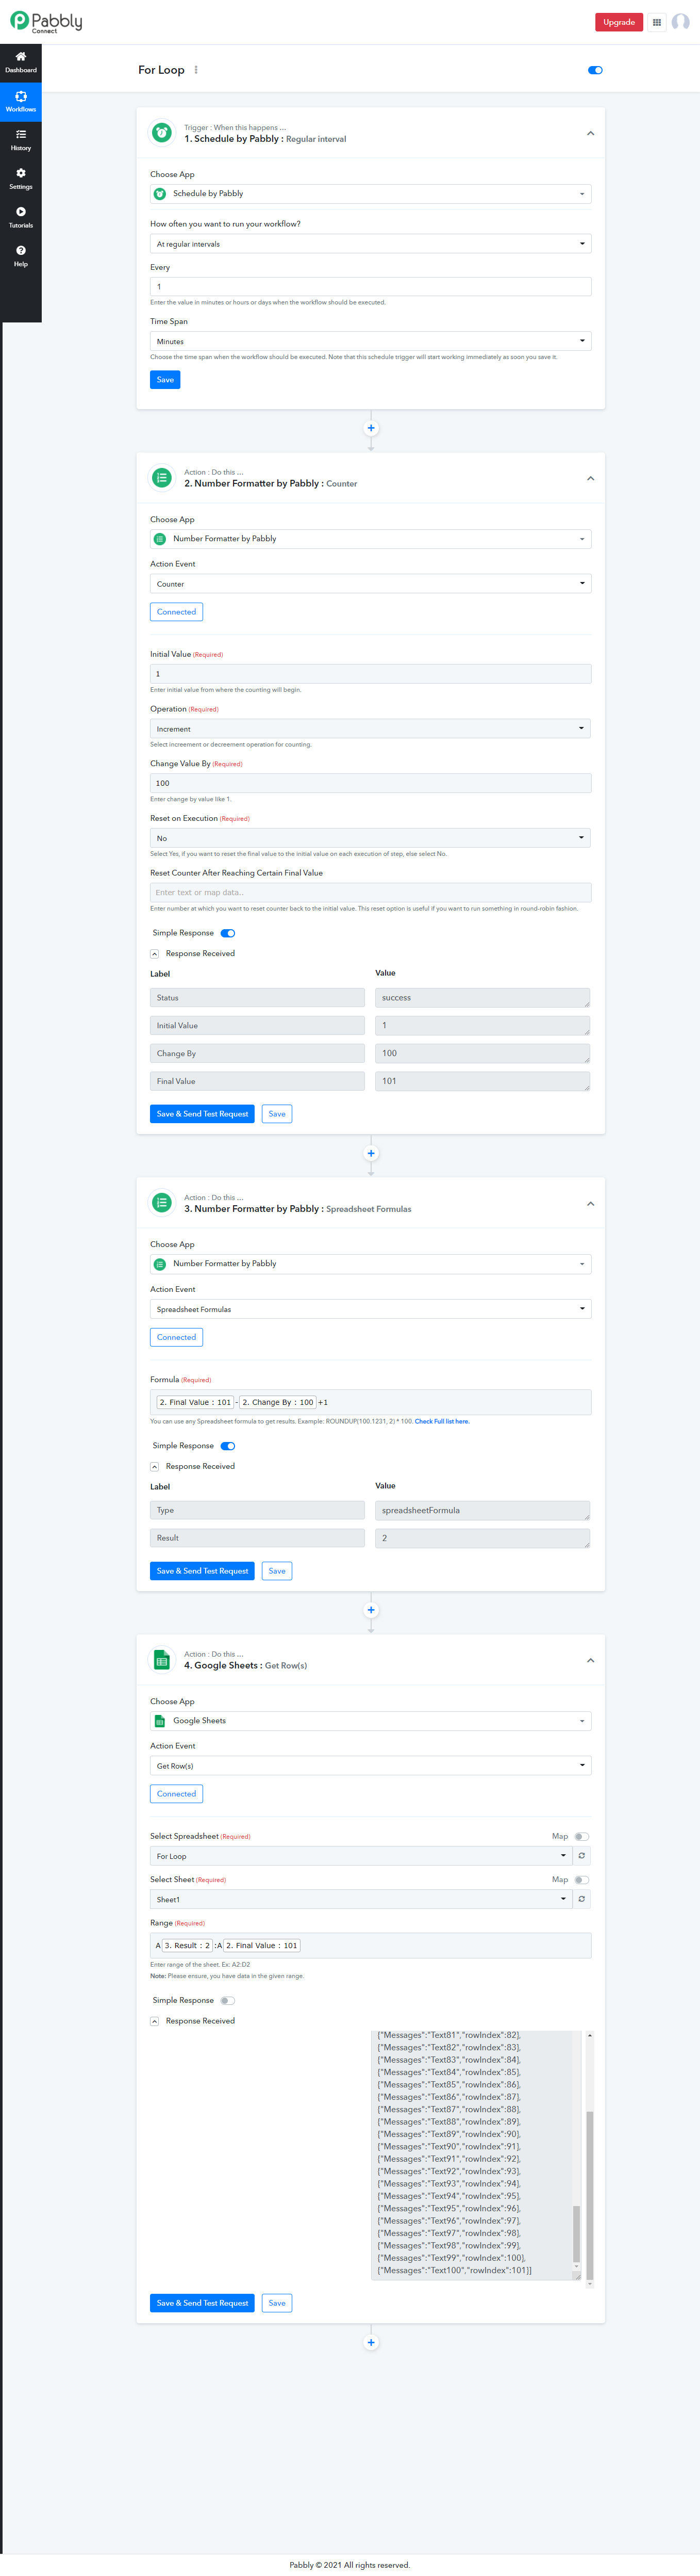
Task: Enable Map for Select Spreadsheet
Action: (x=582, y=1837)
